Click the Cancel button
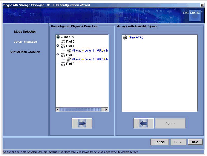 [159, 142]
